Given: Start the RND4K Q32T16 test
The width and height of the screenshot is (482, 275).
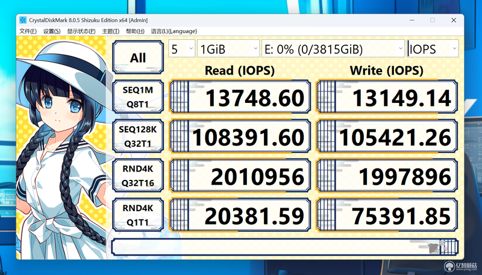Looking at the screenshot, I should [x=138, y=175].
